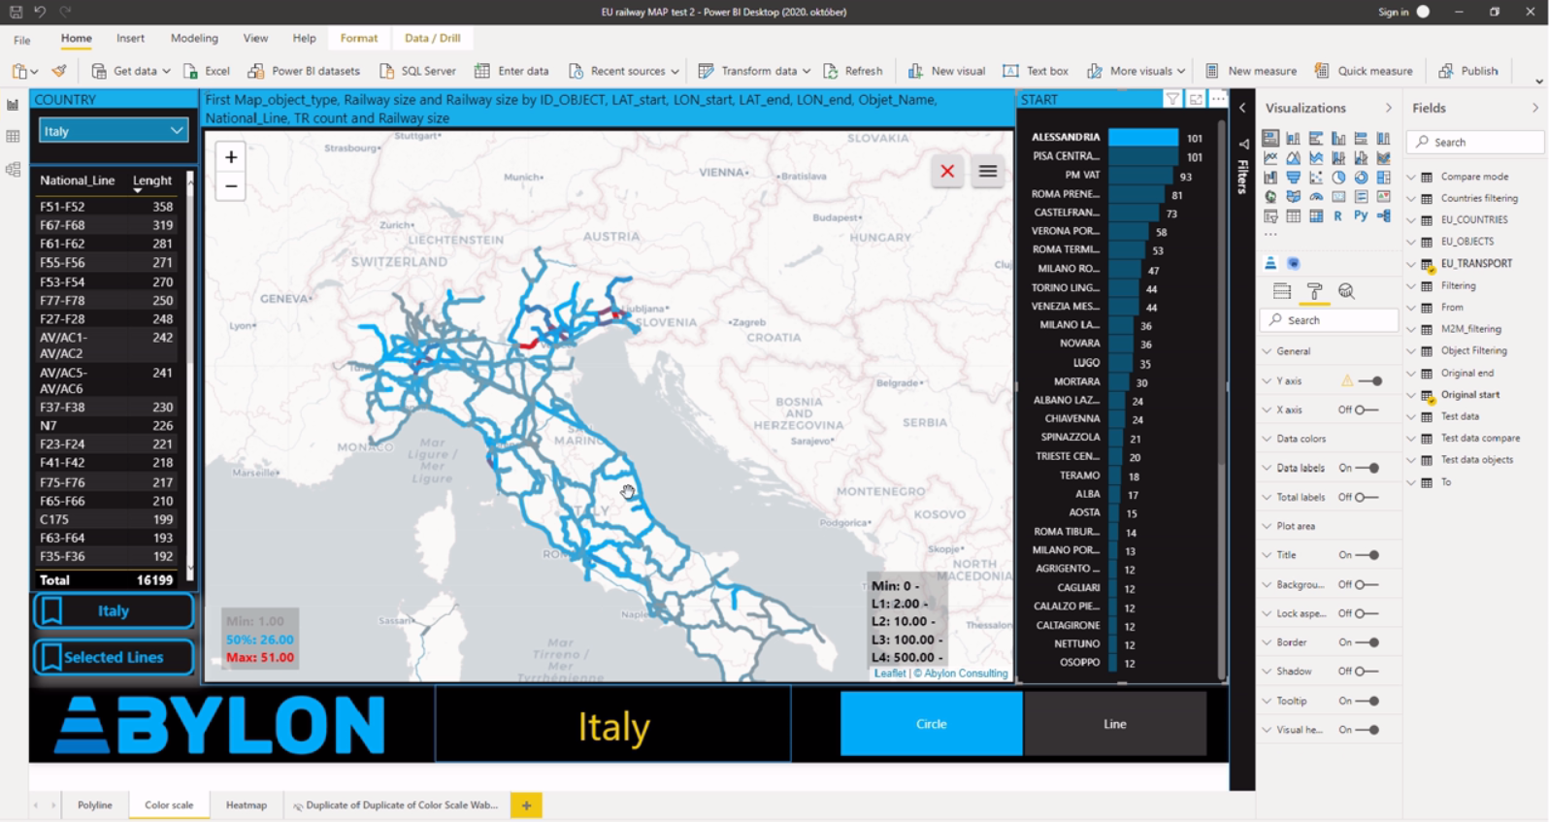The image size is (1549, 822).
Task: Create a New measure
Action: tap(1251, 71)
